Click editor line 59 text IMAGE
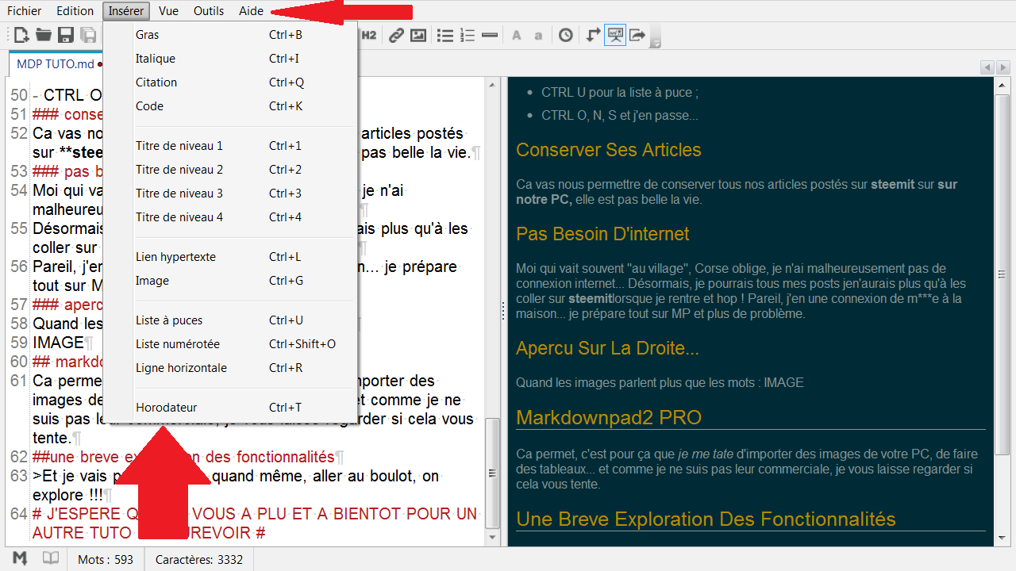1016x571 pixels. click(x=58, y=343)
